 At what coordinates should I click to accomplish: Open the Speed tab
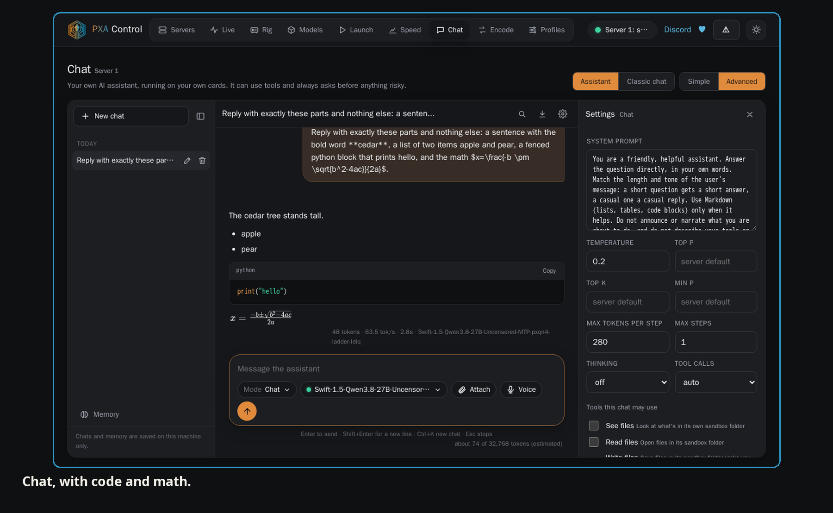(x=405, y=30)
